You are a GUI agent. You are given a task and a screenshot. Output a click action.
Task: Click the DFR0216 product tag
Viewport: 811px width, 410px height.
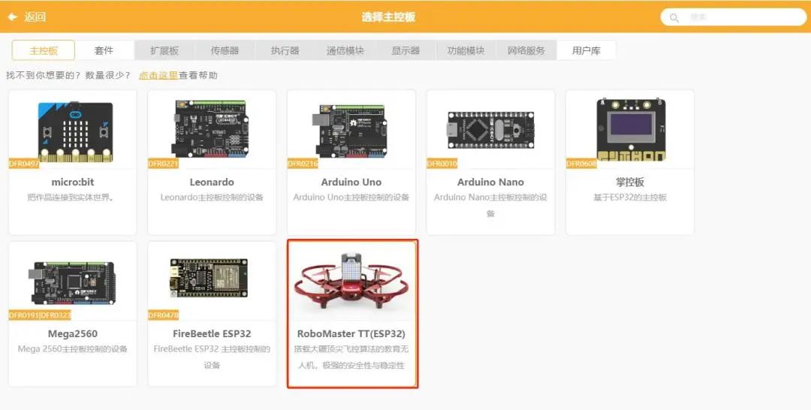[x=303, y=164]
